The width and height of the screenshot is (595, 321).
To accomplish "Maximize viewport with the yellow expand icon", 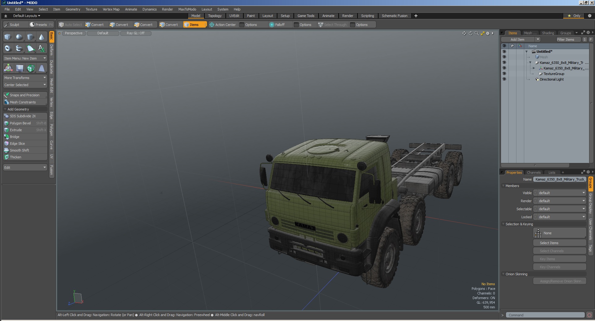I will click(x=482, y=33).
